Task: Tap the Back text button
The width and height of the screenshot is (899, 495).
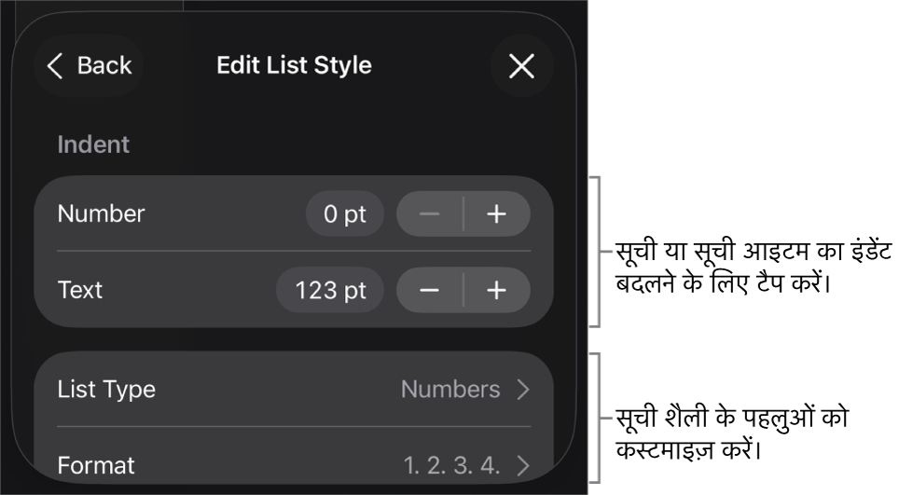Action: pos(104,65)
